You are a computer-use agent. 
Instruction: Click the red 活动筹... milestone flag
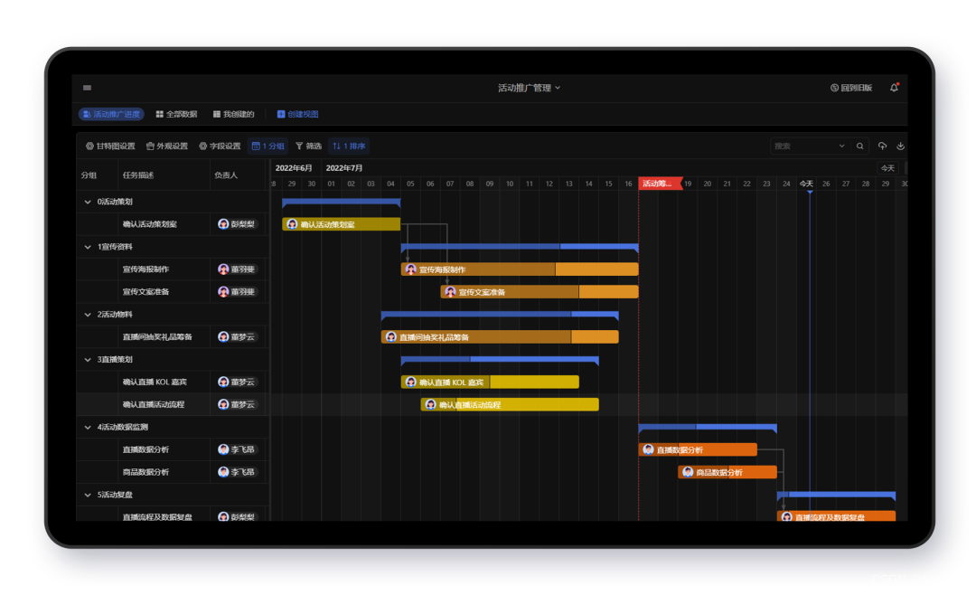tap(660, 184)
